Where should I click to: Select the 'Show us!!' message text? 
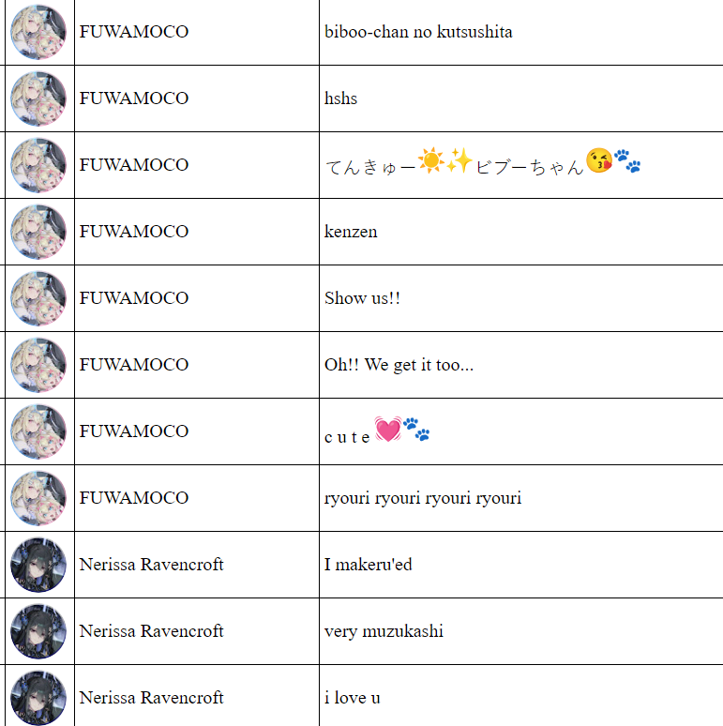(x=362, y=297)
